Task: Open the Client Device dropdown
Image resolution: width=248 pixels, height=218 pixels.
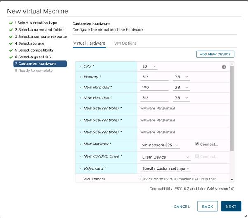Action: tap(166, 157)
